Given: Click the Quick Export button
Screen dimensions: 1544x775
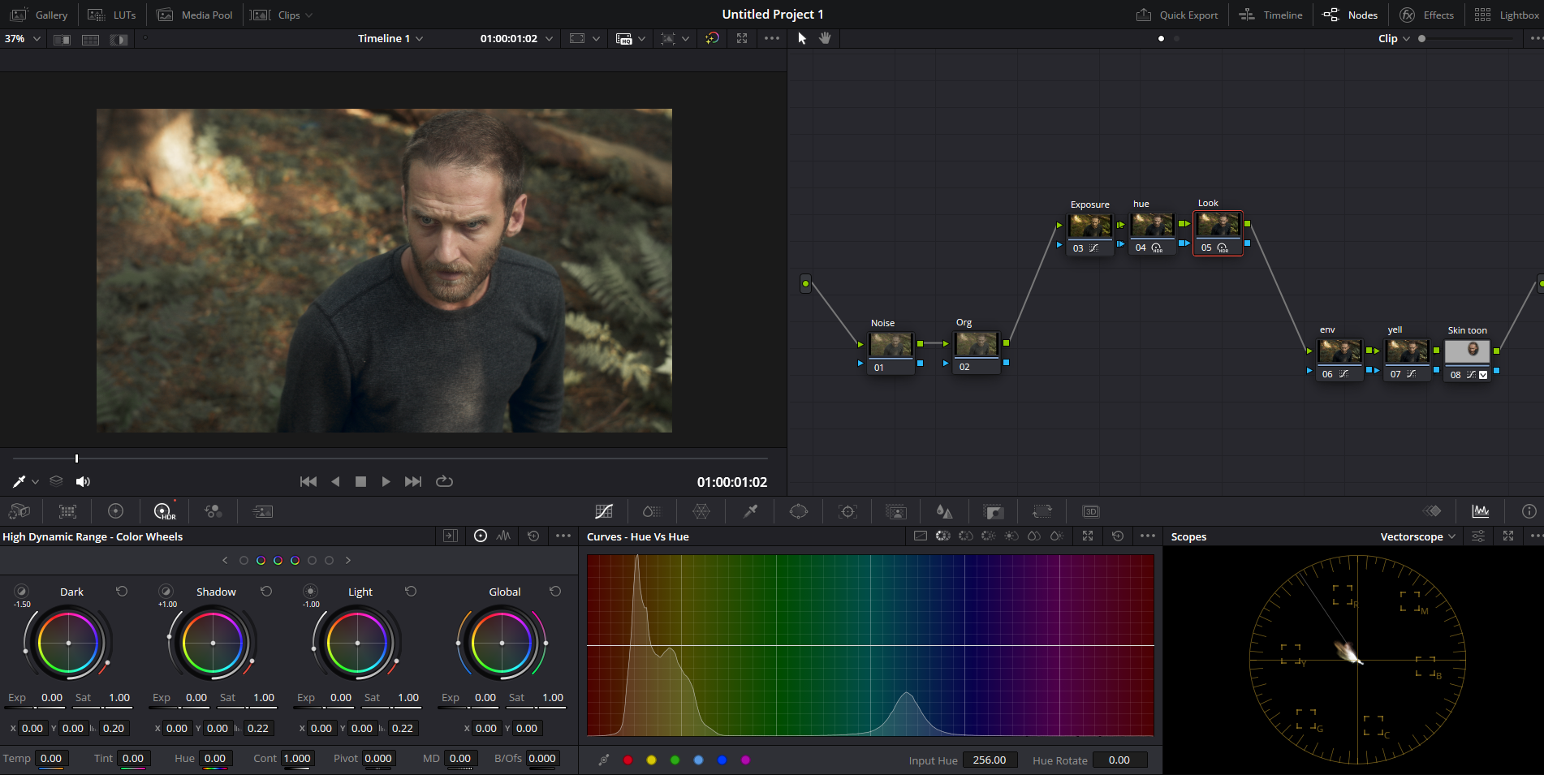Looking at the screenshot, I should (1177, 15).
